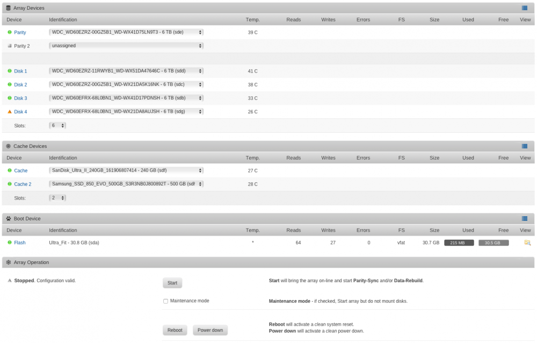
Task: Click the Boot Device paw icon
Action: point(8,218)
